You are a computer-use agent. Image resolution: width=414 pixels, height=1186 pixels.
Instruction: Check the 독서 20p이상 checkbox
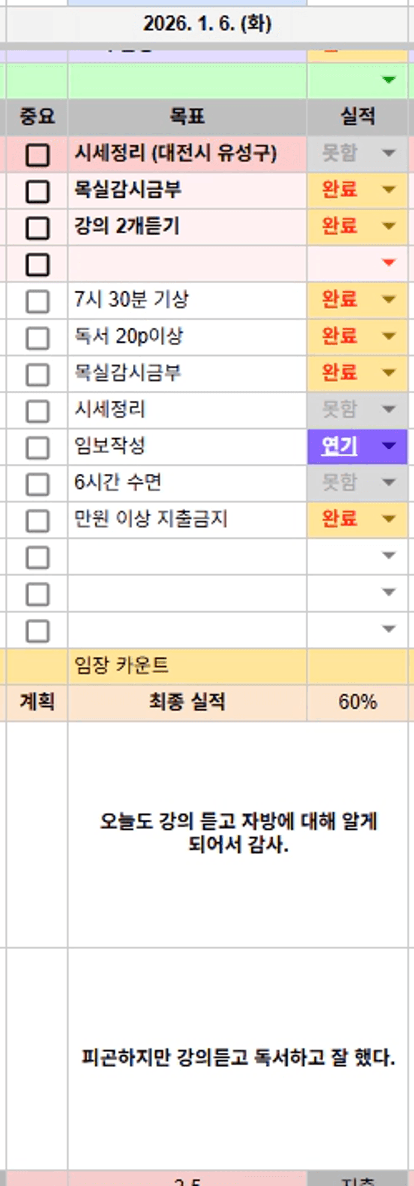click(x=37, y=338)
